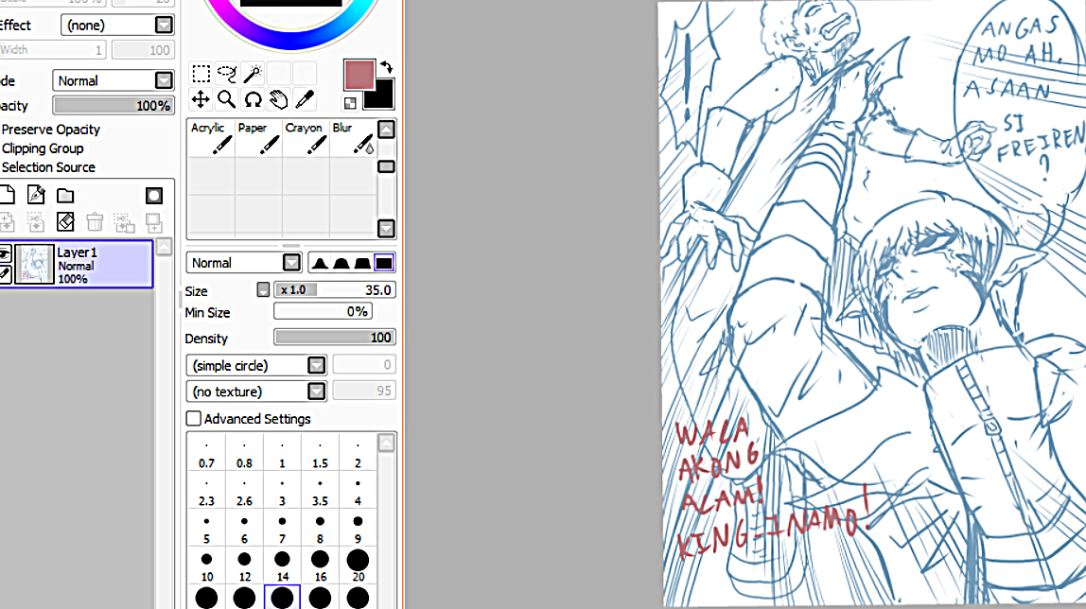Screen dimensions: 1086x609
Task: Pick the hard square brush edge shape
Action: pos(384,263)
